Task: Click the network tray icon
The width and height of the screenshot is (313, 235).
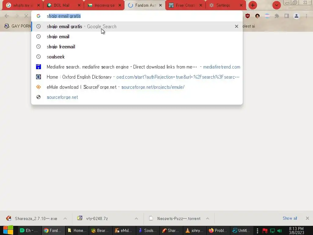Action: [x=272, y=231]
